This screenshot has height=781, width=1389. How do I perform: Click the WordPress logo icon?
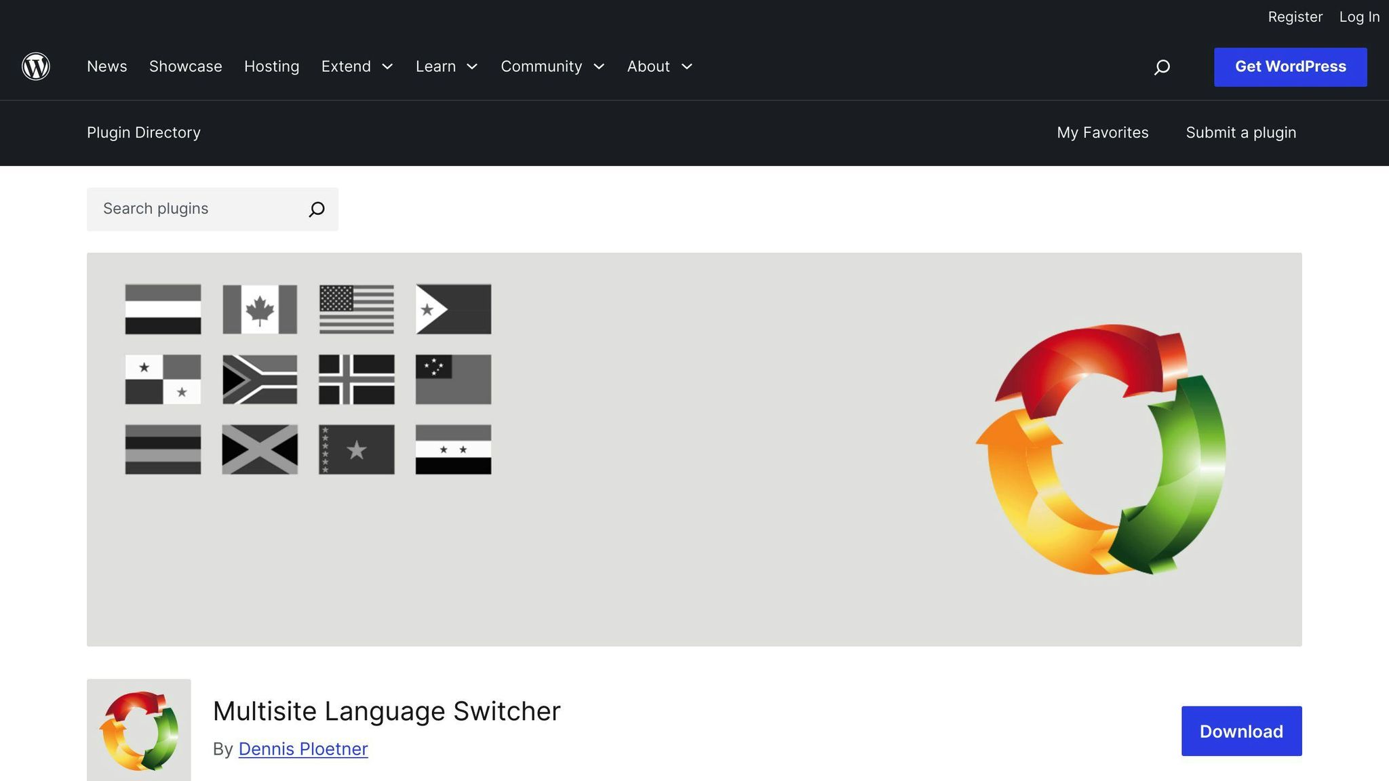(x=36, y=66)
